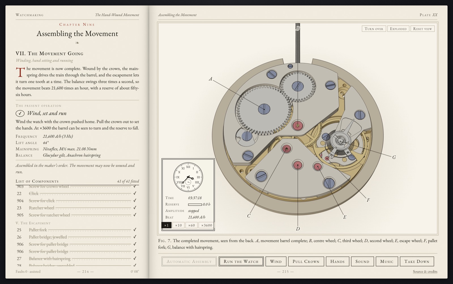
Task: Click the Pull Crown button
Action: pyautogui.click(x=306, y=261)
